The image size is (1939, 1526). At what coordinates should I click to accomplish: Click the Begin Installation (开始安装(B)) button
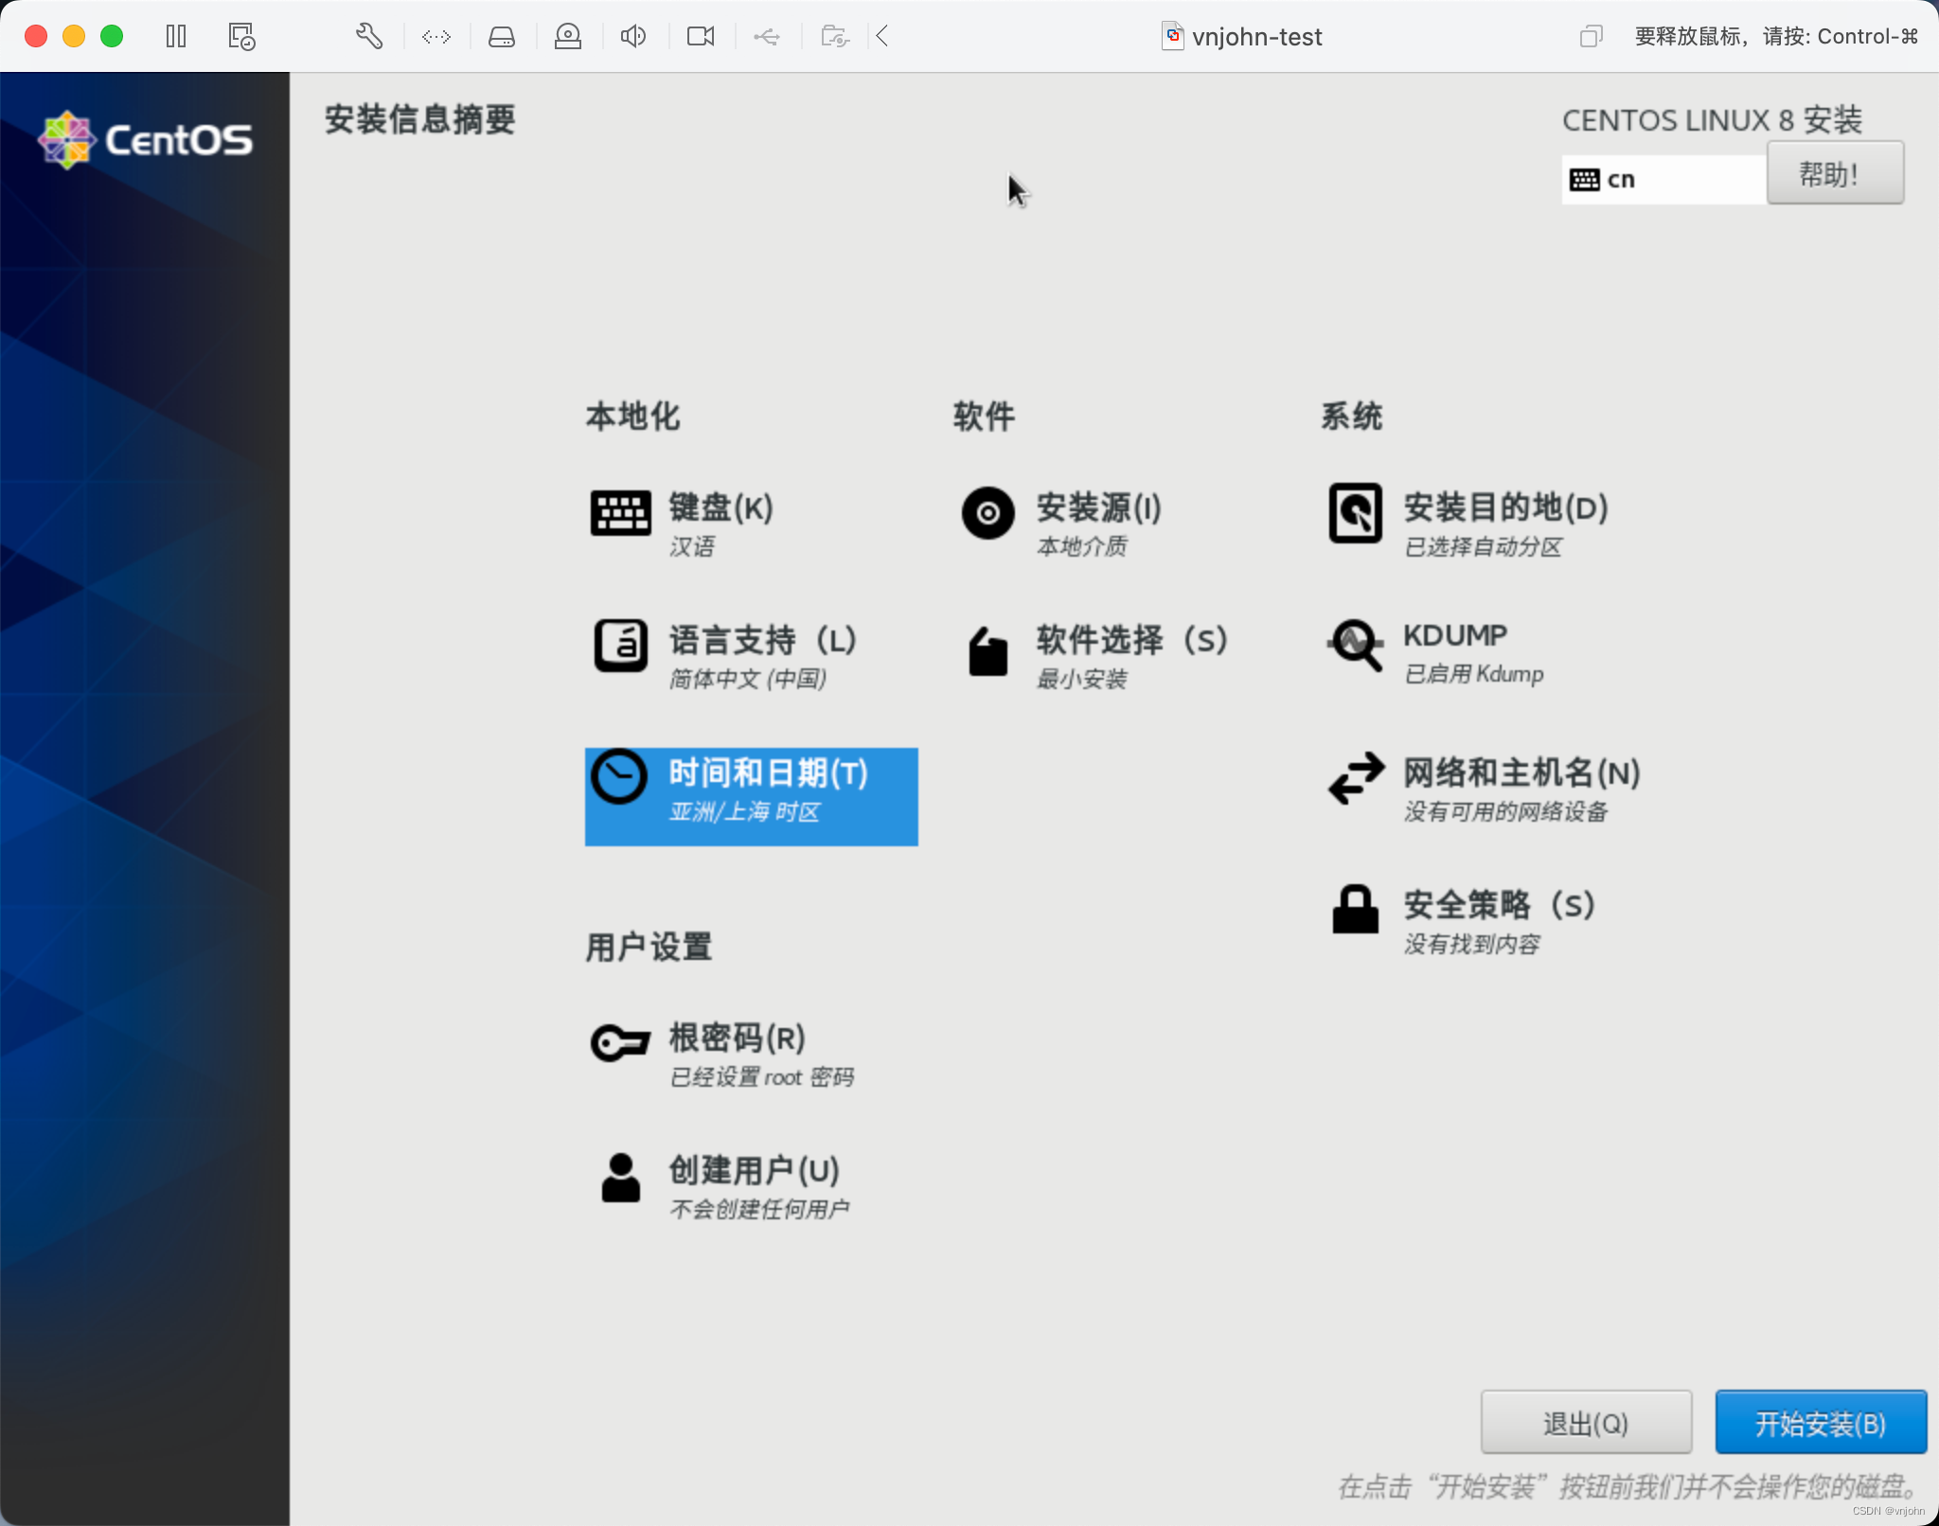click(x=1821, y=1422)
